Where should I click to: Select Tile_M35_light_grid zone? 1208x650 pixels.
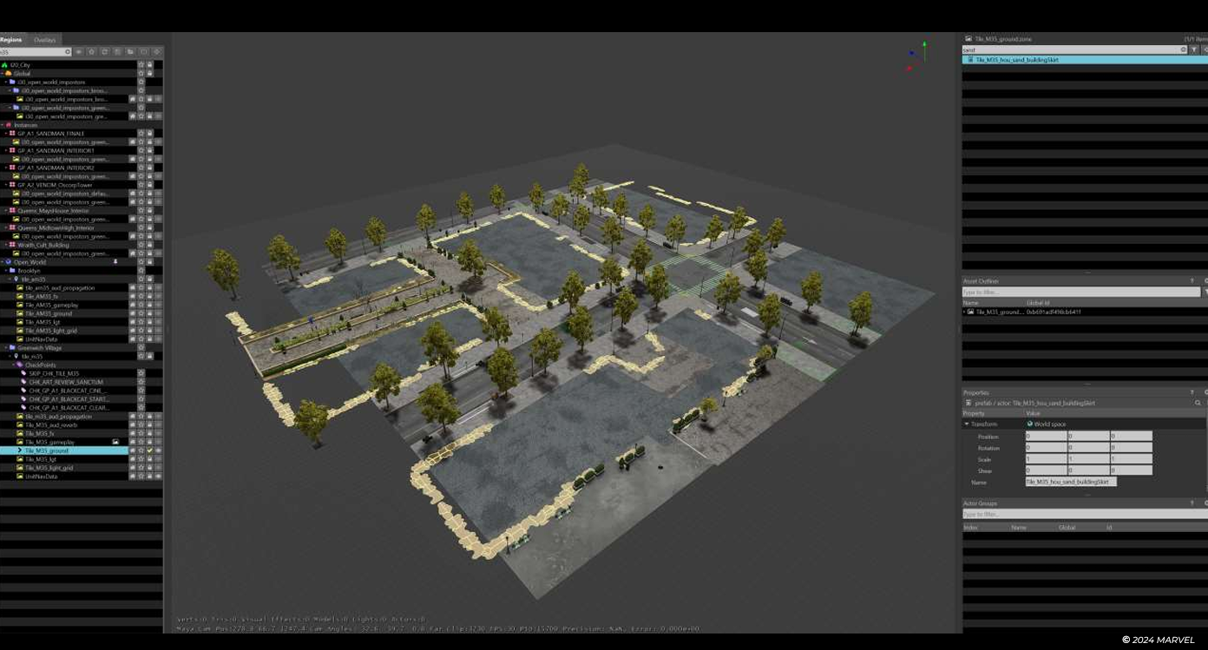click(x=49, y=468)
